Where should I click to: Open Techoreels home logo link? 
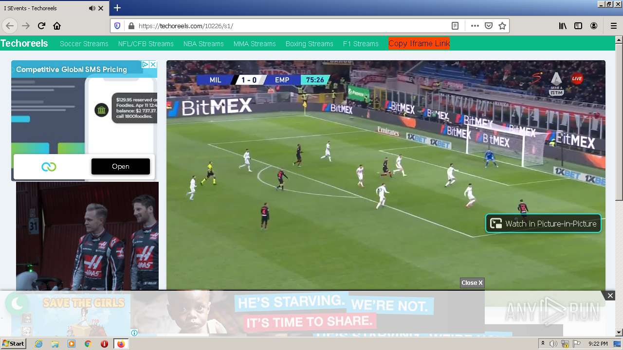[x=24, y=43]
